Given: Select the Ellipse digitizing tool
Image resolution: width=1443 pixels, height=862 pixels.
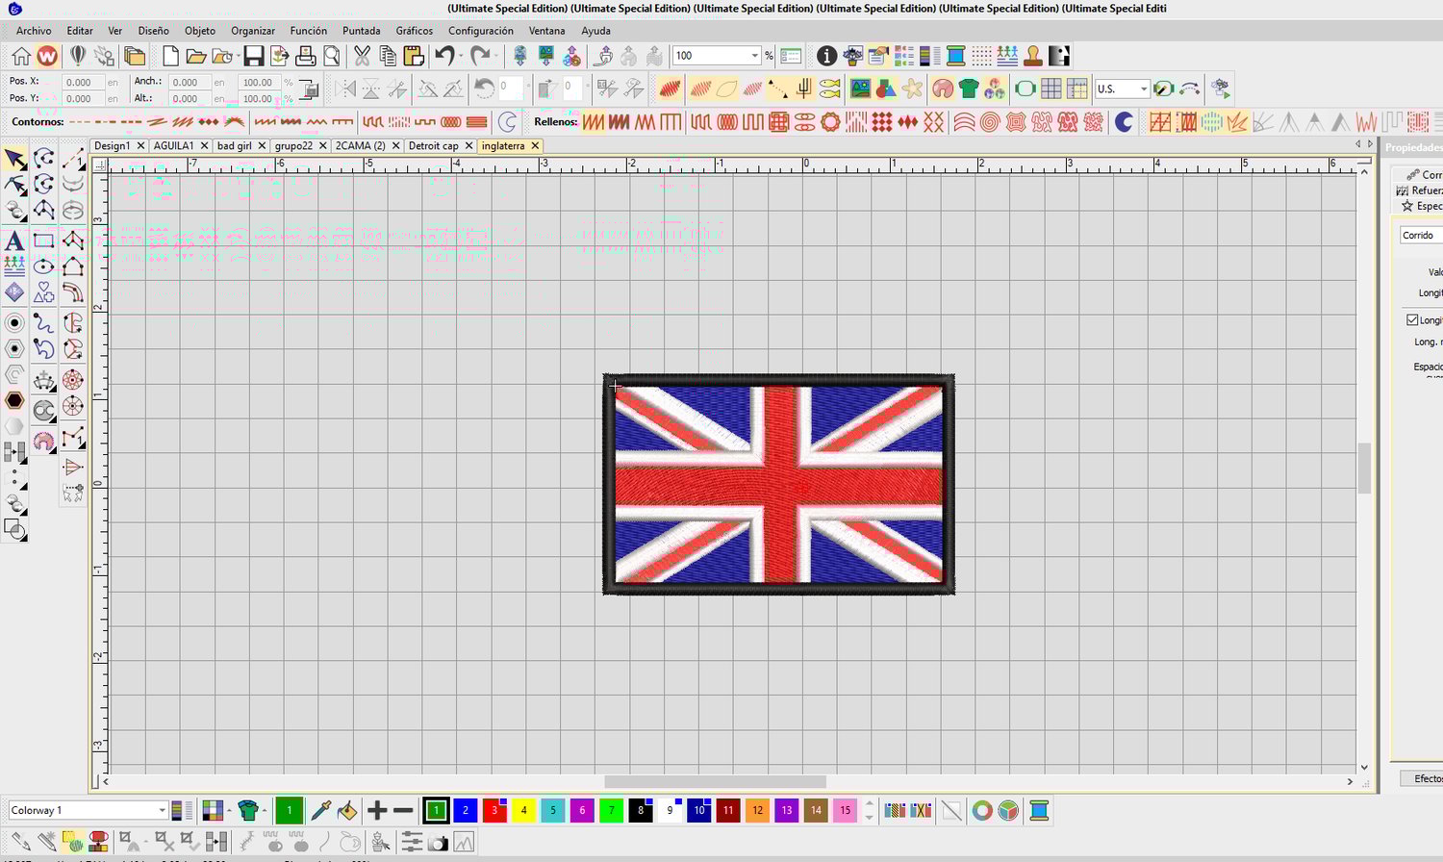Looking at the screenshot, I should coord(43,266).
